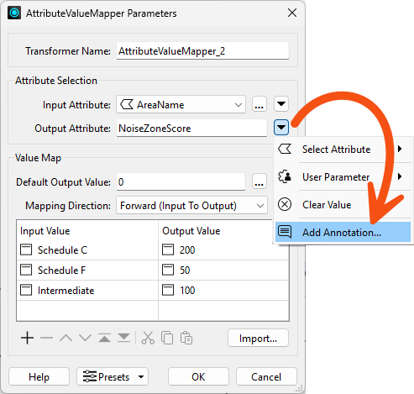Click the Output Attribute options arrow button
Image resolution: width=414 pixels, height=394 pixels.
tap(281, 128)
